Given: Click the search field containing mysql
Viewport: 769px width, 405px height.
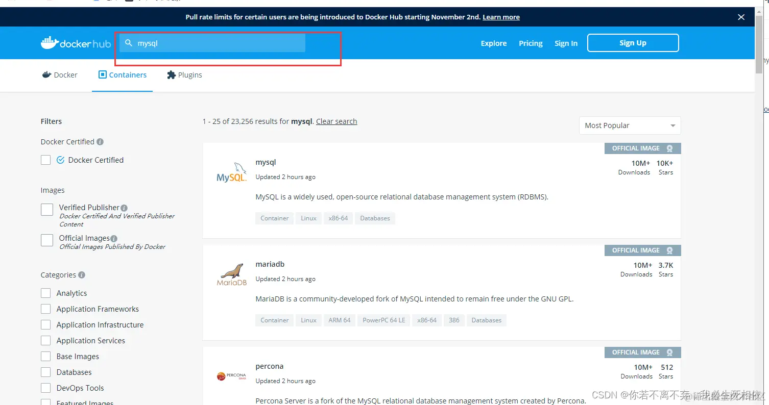Looking at the screenshot, I should [x=212, y=43].
